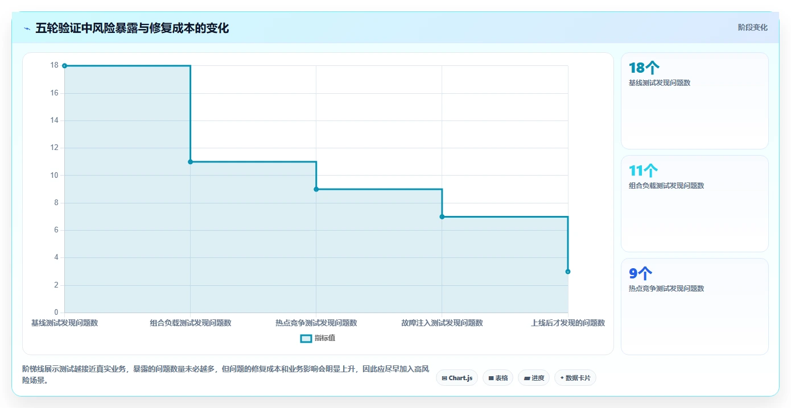This screenshot has height=408, width=791.
Task: Select the 进度 tag
Action: coord(534,378)
